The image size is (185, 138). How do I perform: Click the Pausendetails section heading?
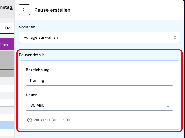click(x=32, y=55)
